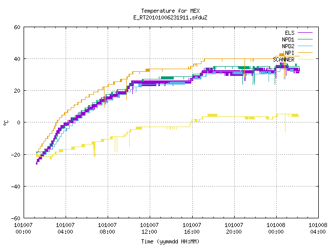
Task: Click the °C y-axis unit label
Action: click(x=6, y=123)
